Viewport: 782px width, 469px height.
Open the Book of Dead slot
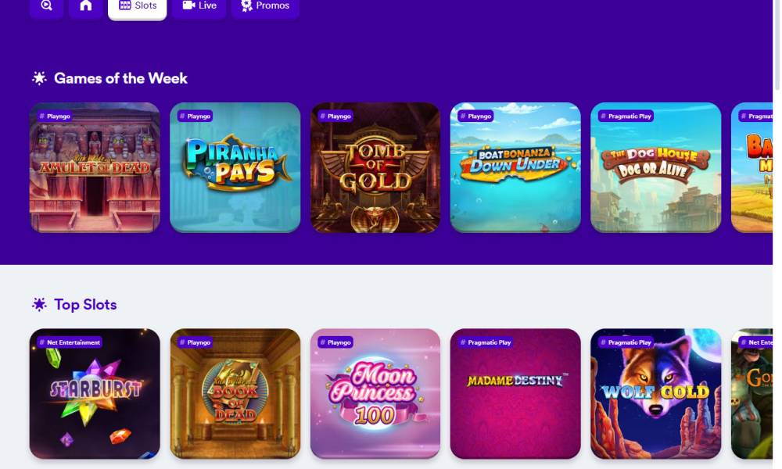coord(235,394)
